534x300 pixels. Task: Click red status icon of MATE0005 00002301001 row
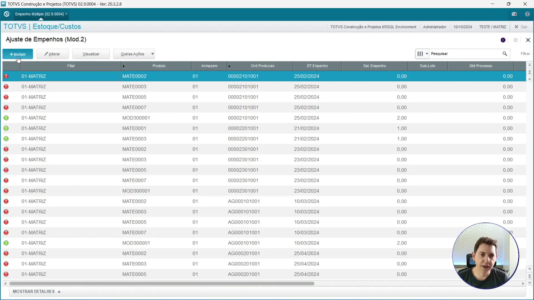[6, 170]
